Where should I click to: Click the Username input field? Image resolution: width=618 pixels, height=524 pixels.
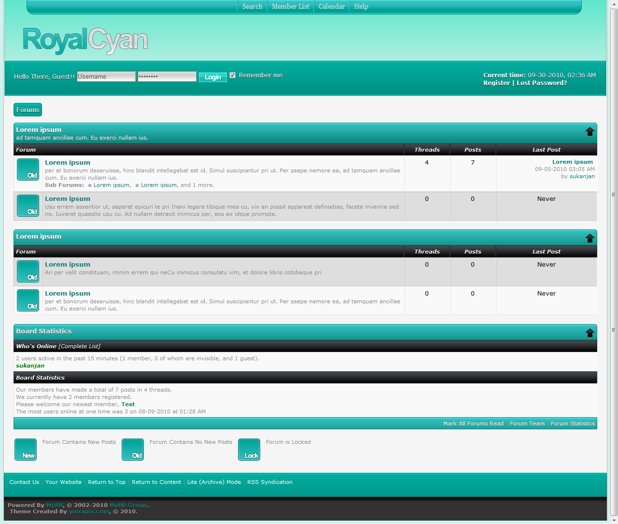(x=106, y=76)
